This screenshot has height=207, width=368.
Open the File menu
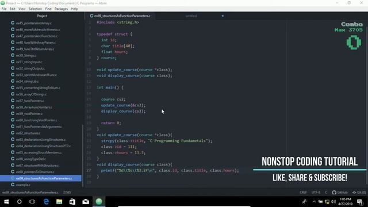click(x=4, y=9)
